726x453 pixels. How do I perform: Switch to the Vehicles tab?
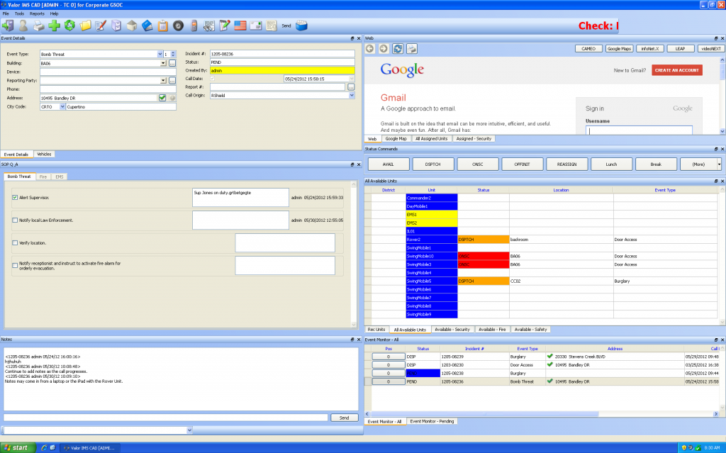click(x=44, y=155)
